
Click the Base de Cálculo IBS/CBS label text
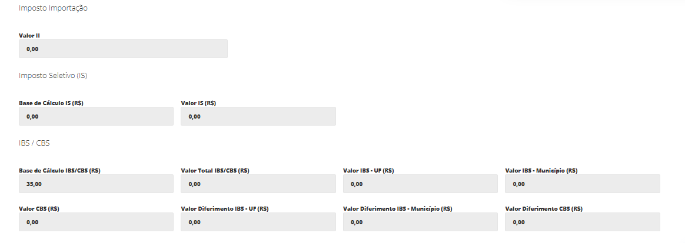(x=59, y=171)
